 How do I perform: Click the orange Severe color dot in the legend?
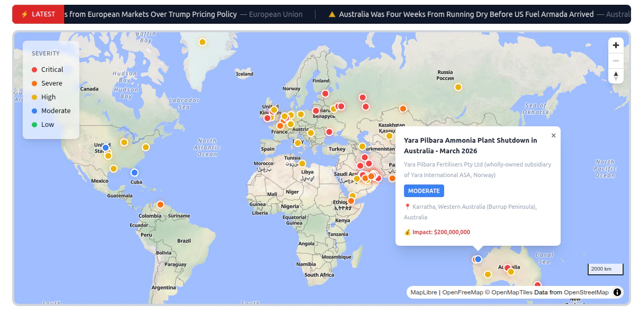(35, 83)
